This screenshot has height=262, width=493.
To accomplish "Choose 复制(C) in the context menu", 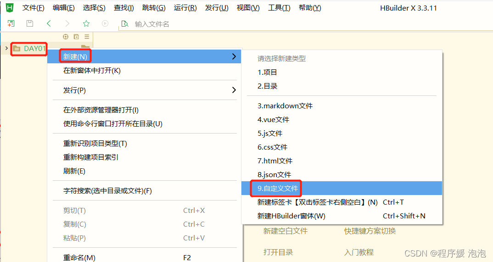I will (x=144, y=224).
